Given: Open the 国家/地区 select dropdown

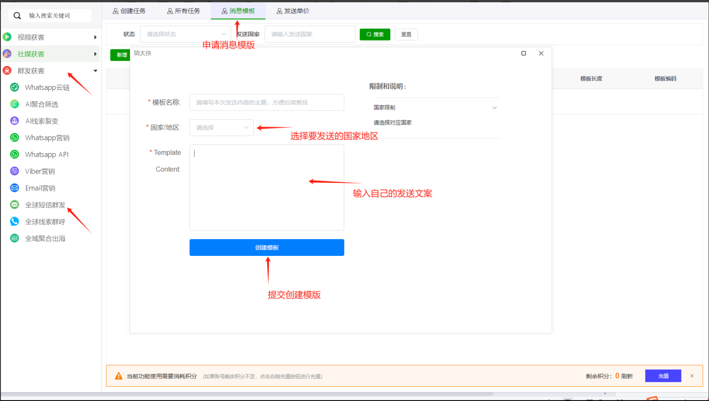Looking at the screenshot, I should click(x=222, y=128).
